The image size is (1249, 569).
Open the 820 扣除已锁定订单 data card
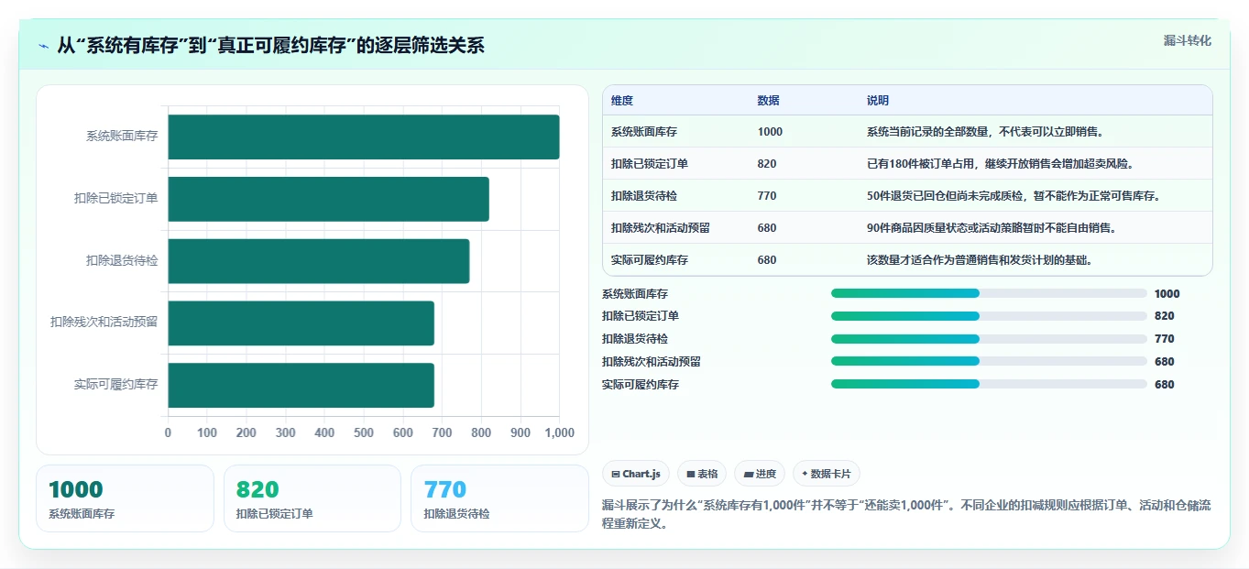312,498
